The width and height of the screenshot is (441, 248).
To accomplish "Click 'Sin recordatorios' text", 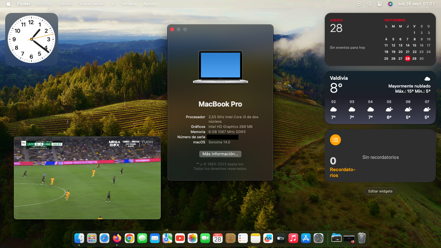I will click(381, 157).
